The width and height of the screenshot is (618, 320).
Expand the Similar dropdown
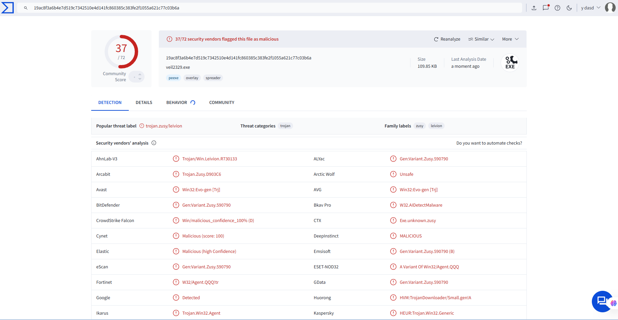[481, 39]
